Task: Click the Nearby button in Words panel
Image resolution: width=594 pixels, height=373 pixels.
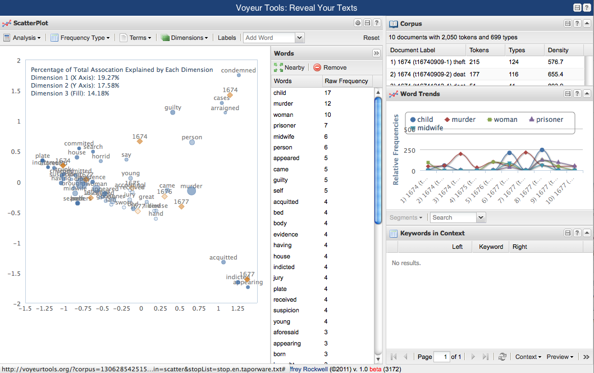Action: pyautogui.click(x=290, y=67)
